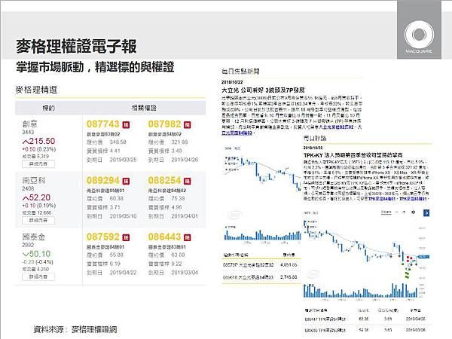The image size is (452, 339).
Task: Click expiry date 2019/04/22
Action: coord(123,273)
